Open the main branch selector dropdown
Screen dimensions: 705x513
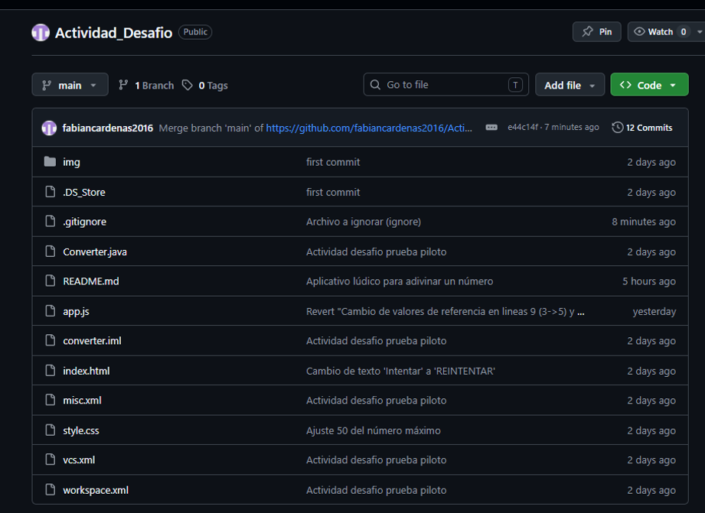pos(70,84)
